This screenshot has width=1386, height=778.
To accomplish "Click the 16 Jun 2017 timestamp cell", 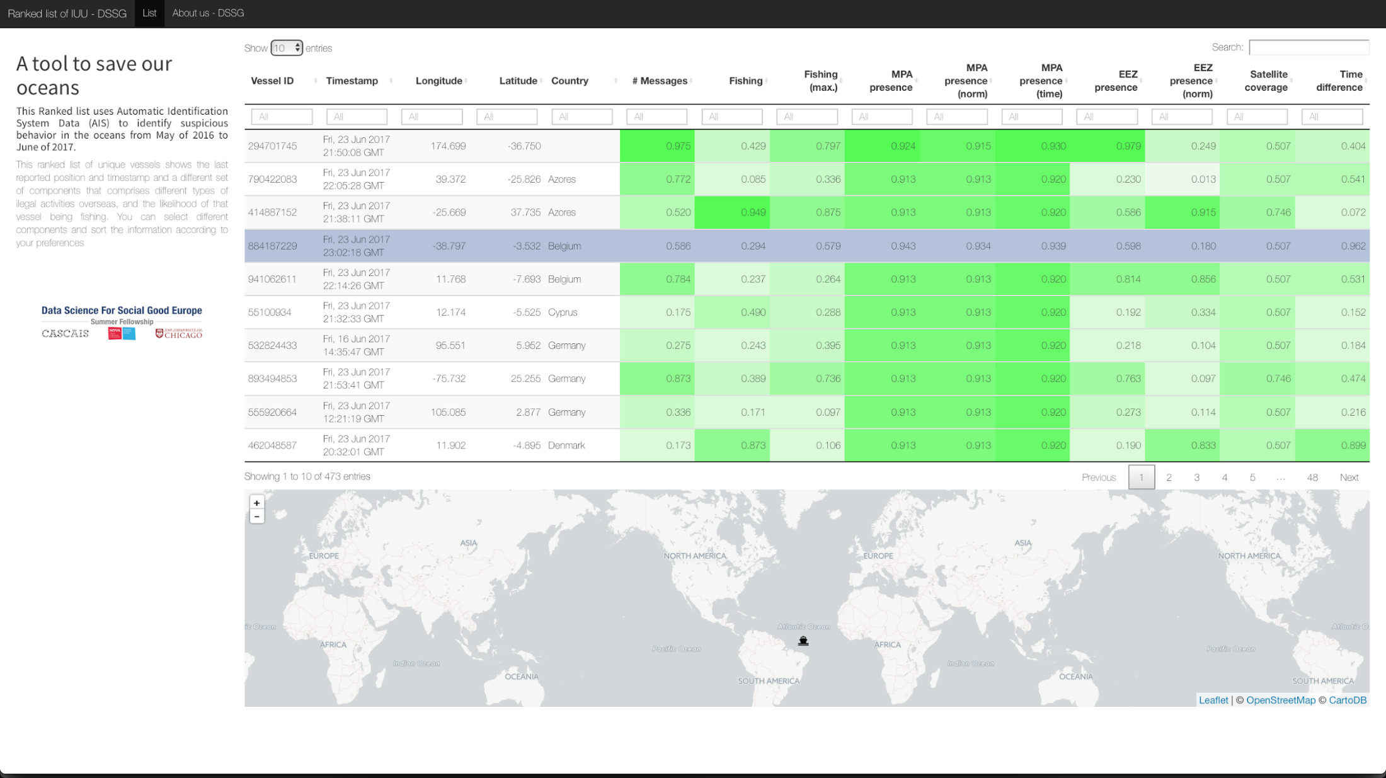I will pyautogui.click(x=357, y=345).
